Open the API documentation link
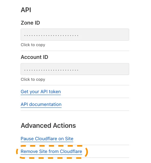The image size is (151, 163). [41, 104]
